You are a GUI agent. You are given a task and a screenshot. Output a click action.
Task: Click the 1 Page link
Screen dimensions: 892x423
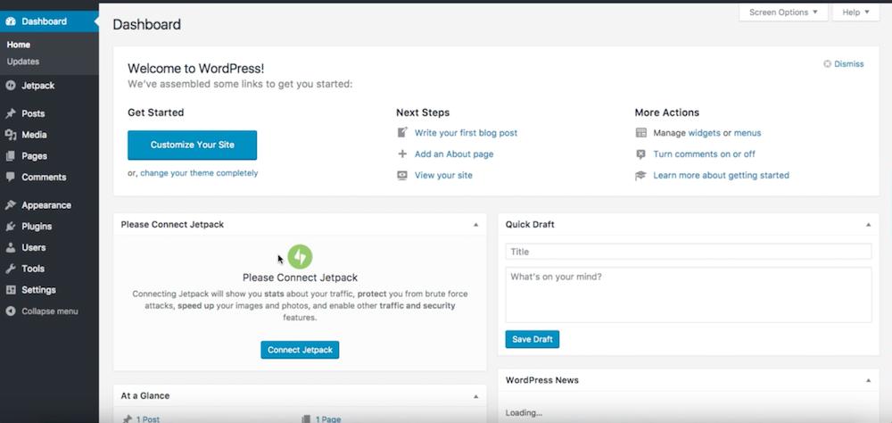click(328, 419)
